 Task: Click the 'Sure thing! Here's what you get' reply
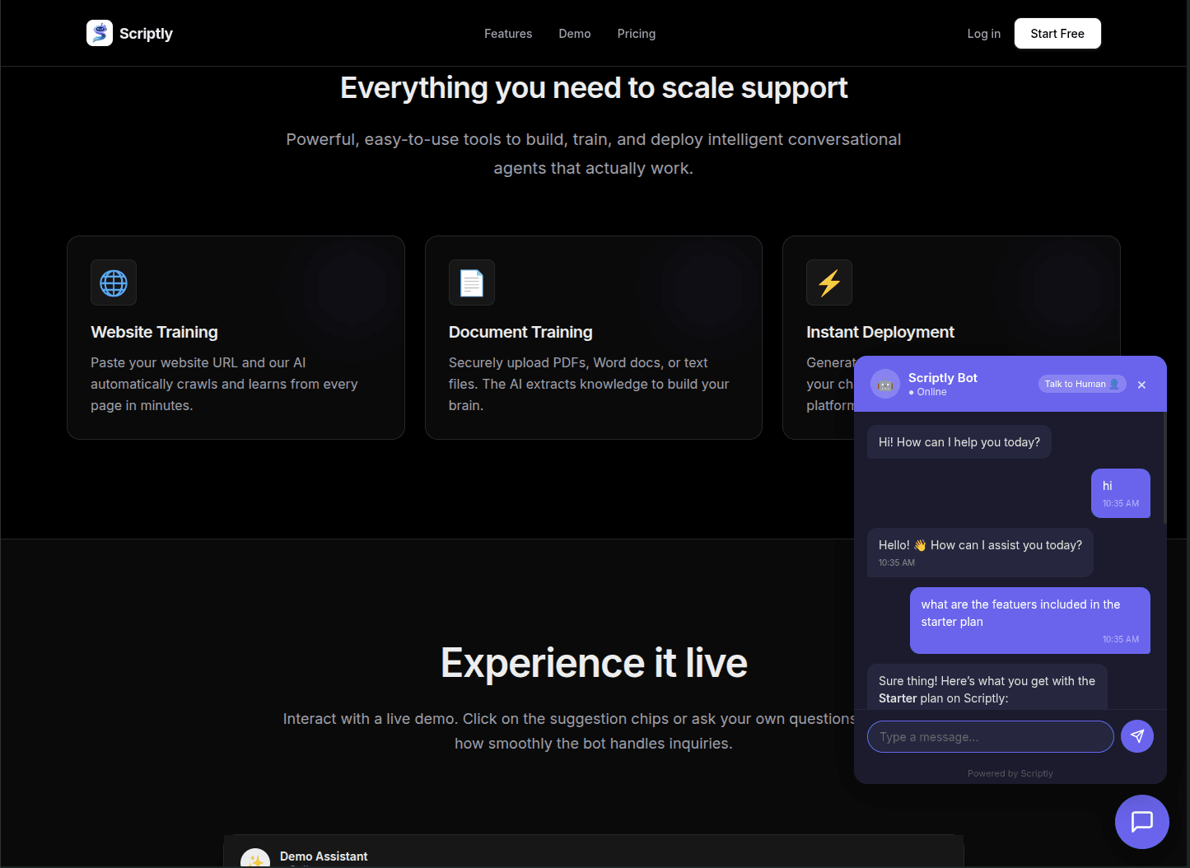point(987,687)
